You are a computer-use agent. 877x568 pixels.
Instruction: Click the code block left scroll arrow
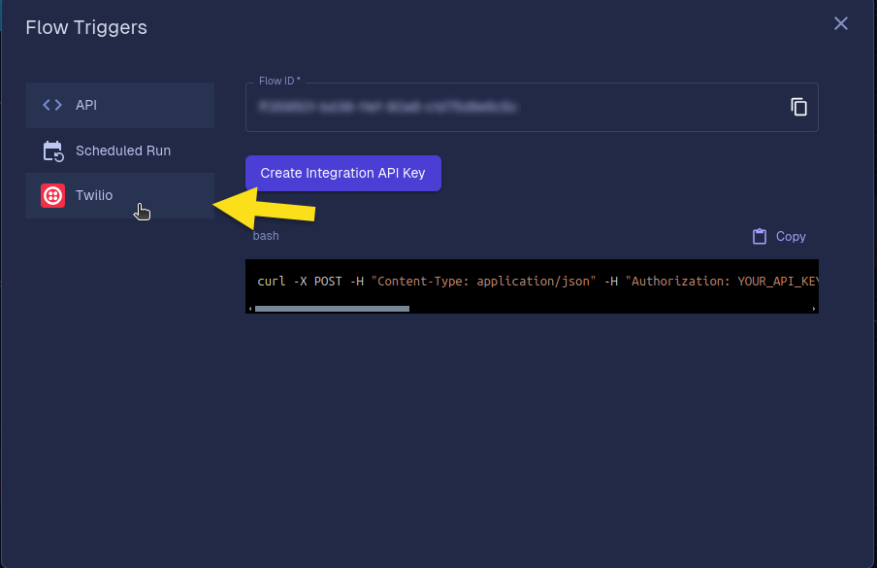250,309
